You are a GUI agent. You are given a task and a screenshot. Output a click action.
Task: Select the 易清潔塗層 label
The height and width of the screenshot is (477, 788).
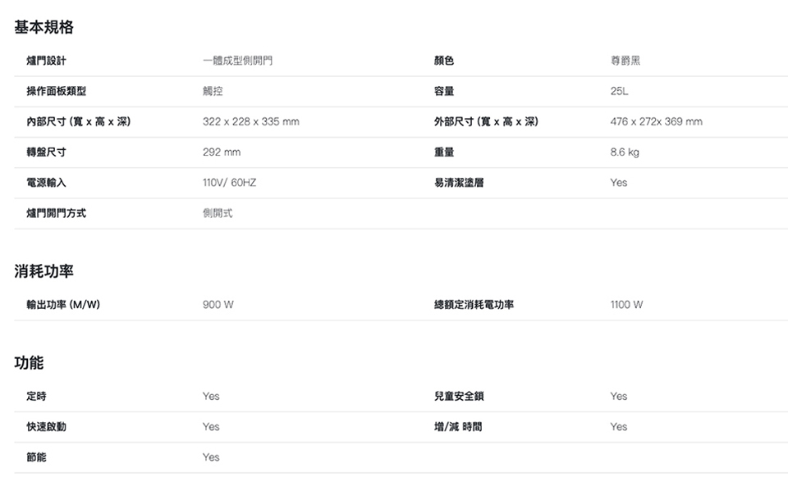point(459,183)
